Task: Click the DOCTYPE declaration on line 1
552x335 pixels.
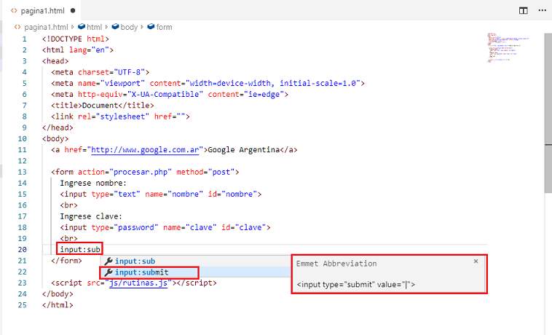Action: 76,39
